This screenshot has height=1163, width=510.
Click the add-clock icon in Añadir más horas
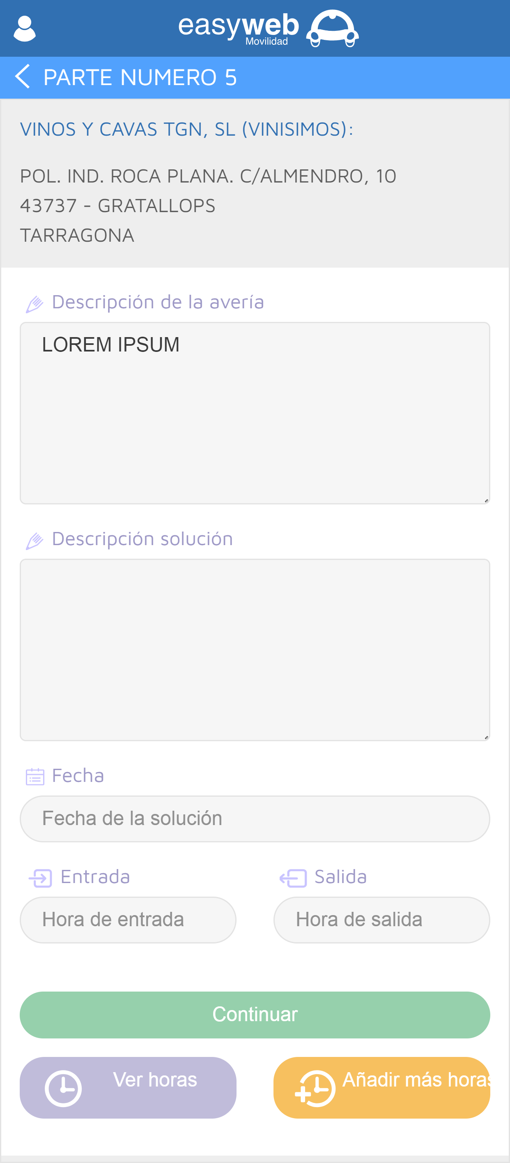(315, 1088)
